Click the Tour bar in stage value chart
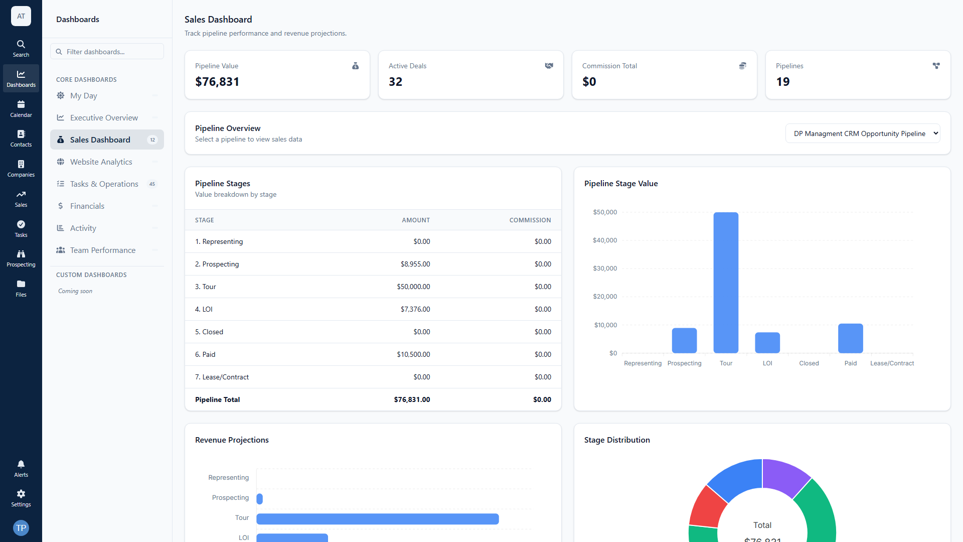Viewport: 963px width, 542px height. click(726, 283)
